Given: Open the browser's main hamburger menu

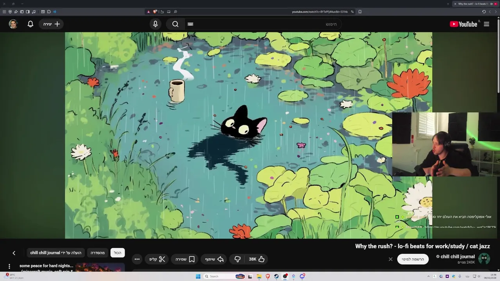Looking at the screenshot, I should click(x=4, y=12).
